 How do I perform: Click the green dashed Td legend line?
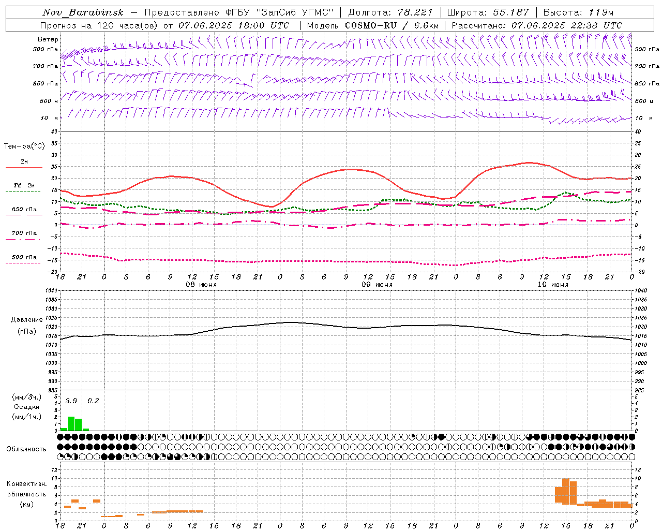click(x=23, y=191)
